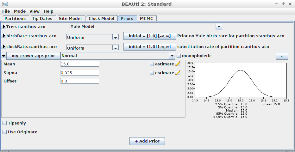Enable the estimate checkbox for Mean
This screenshot has height=152, width=295.
click(x=152, y=64)
